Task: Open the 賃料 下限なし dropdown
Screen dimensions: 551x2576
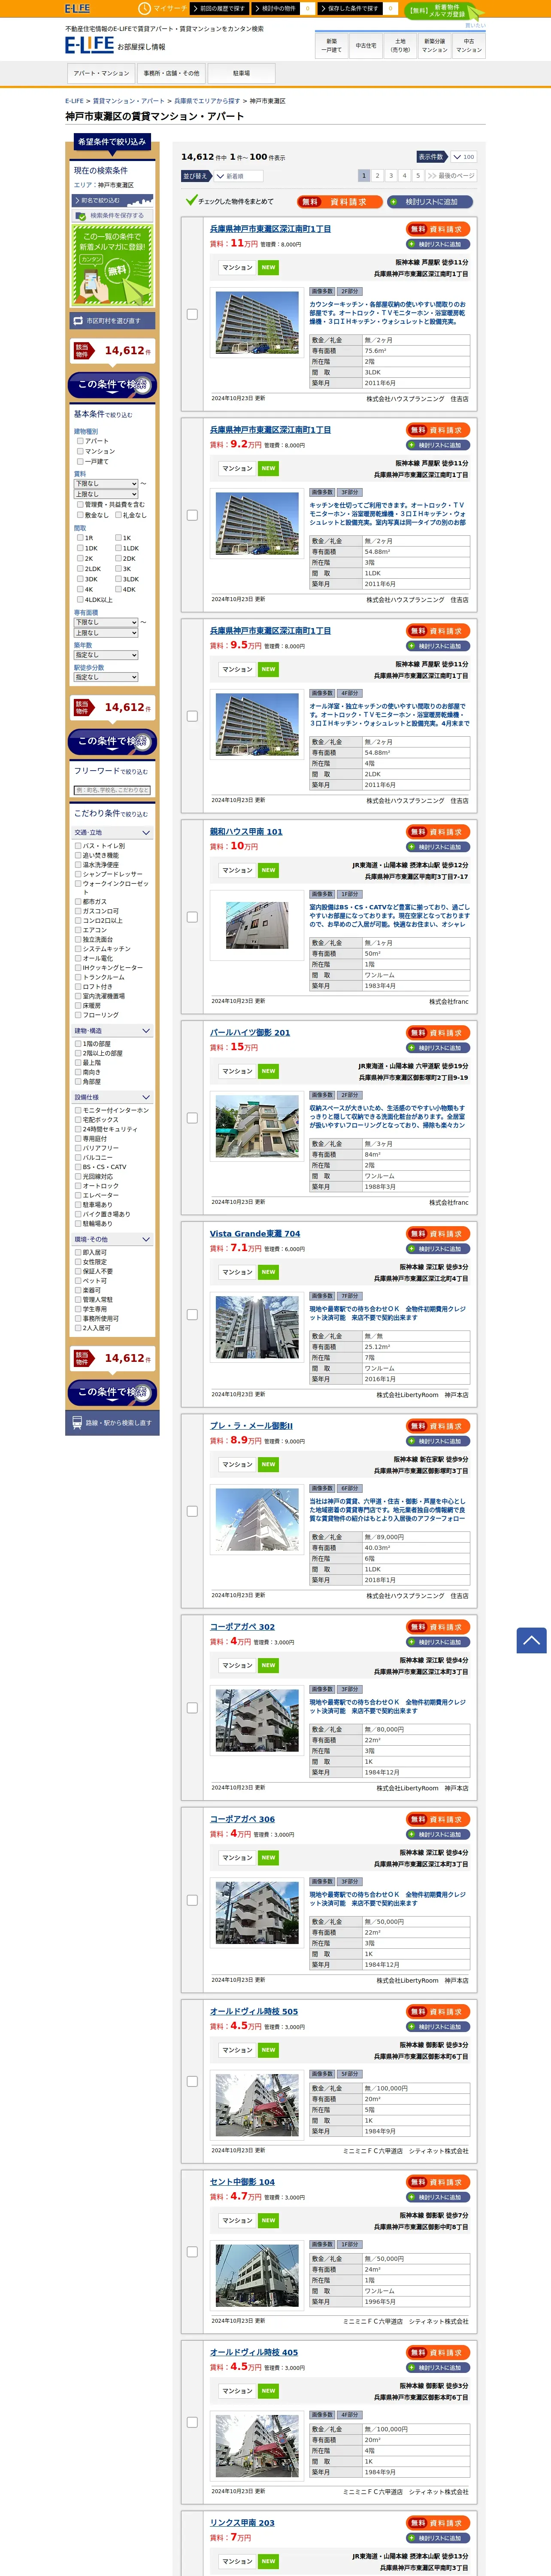Action: click(x=106, y=484)
